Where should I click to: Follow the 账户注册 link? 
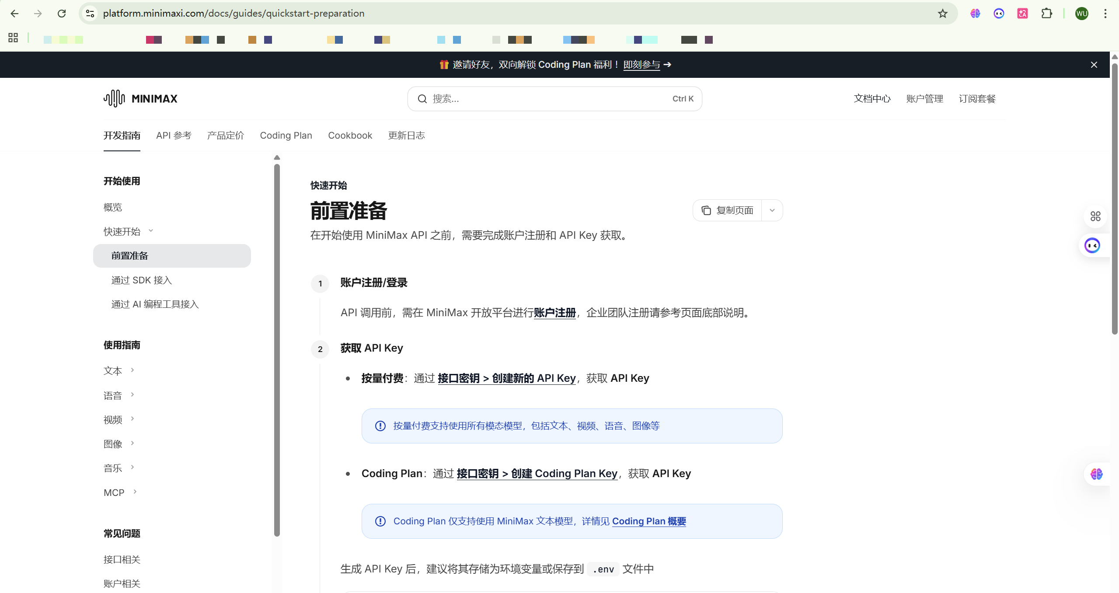coord(554,313)
